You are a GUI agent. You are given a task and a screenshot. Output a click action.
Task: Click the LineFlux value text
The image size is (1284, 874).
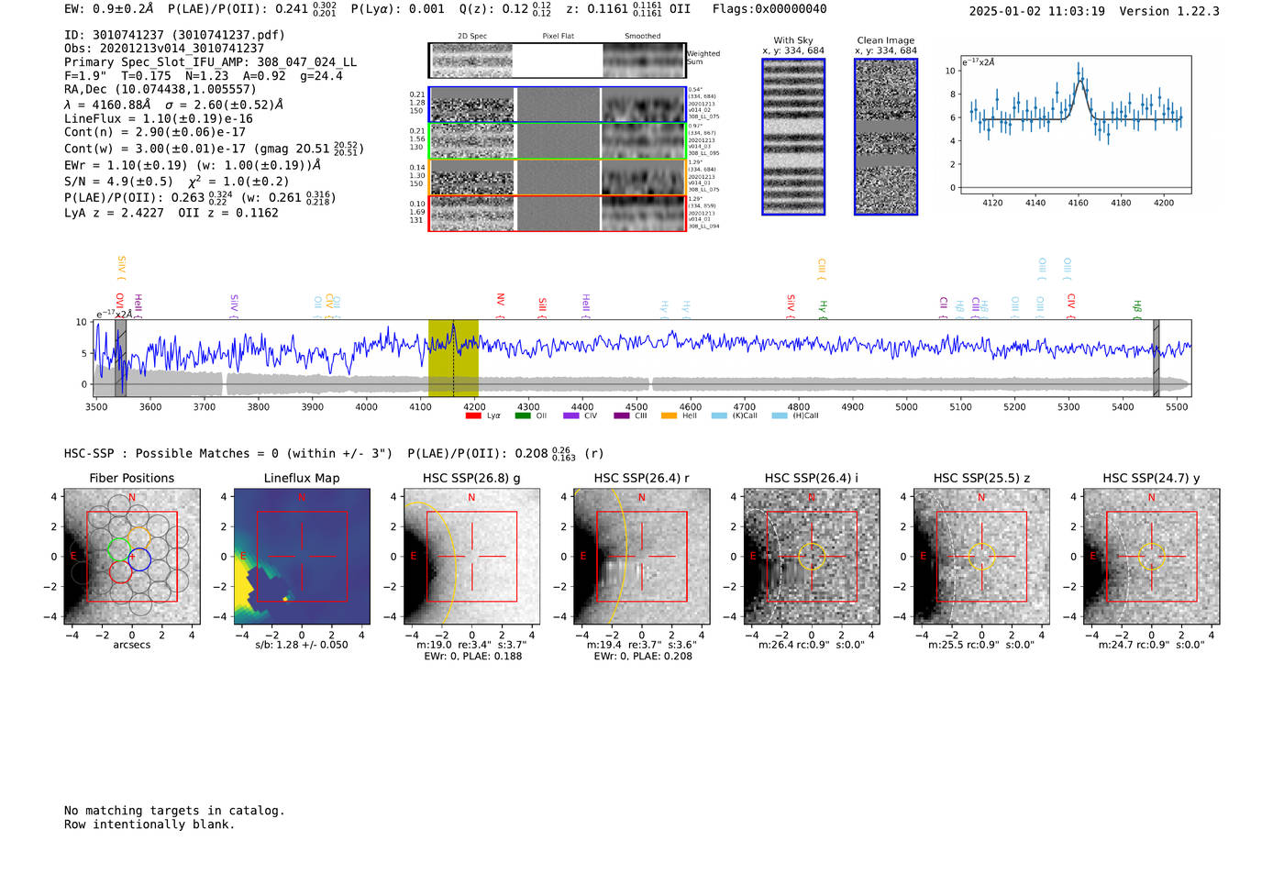[x=159, y=119]
